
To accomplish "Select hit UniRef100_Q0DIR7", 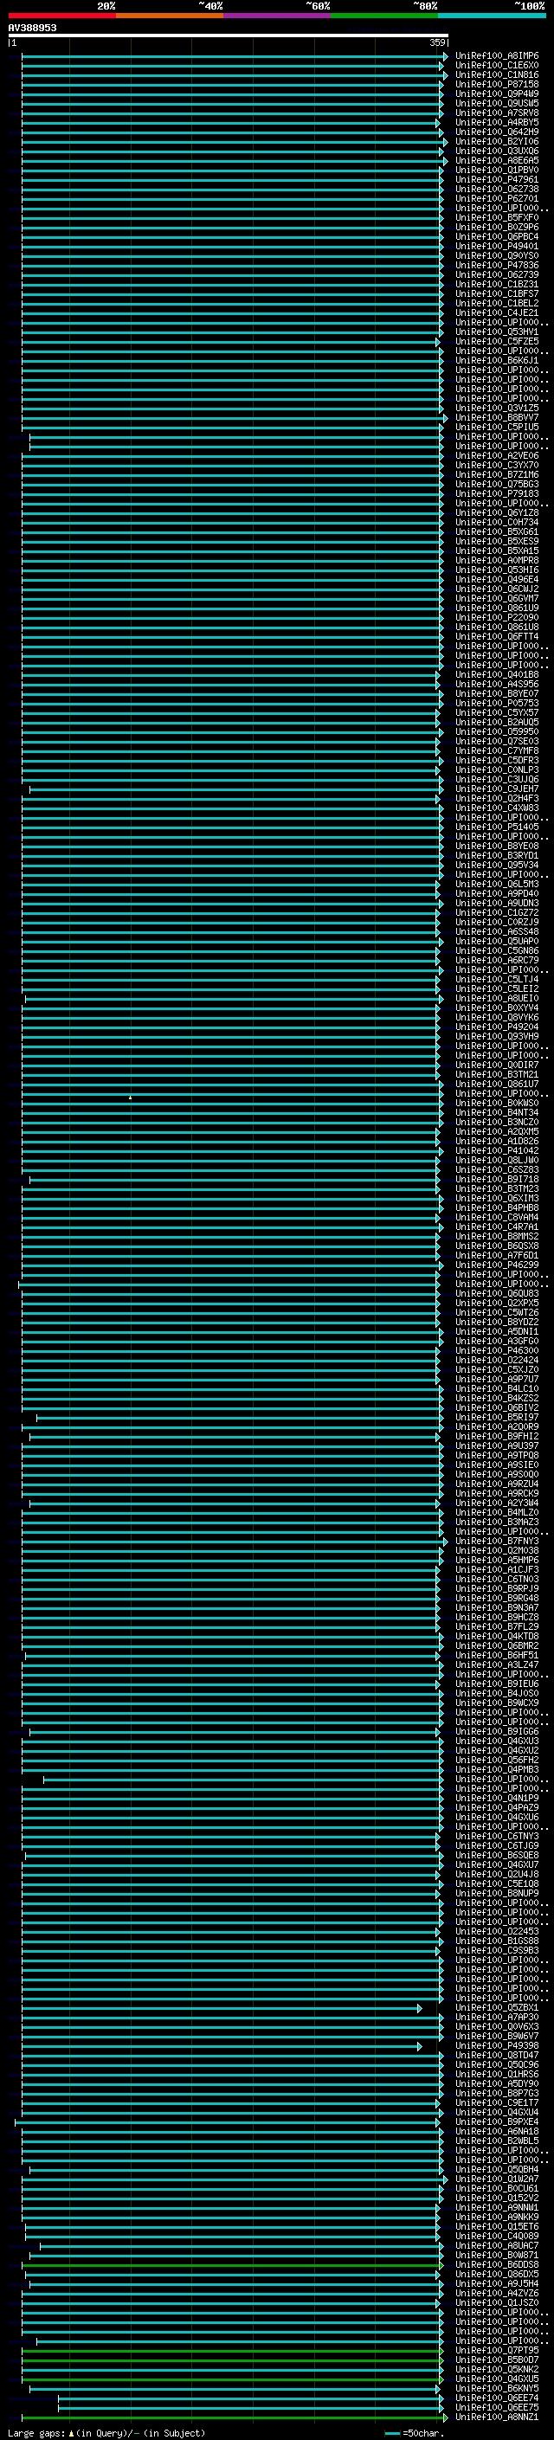I will (496, 1065).
